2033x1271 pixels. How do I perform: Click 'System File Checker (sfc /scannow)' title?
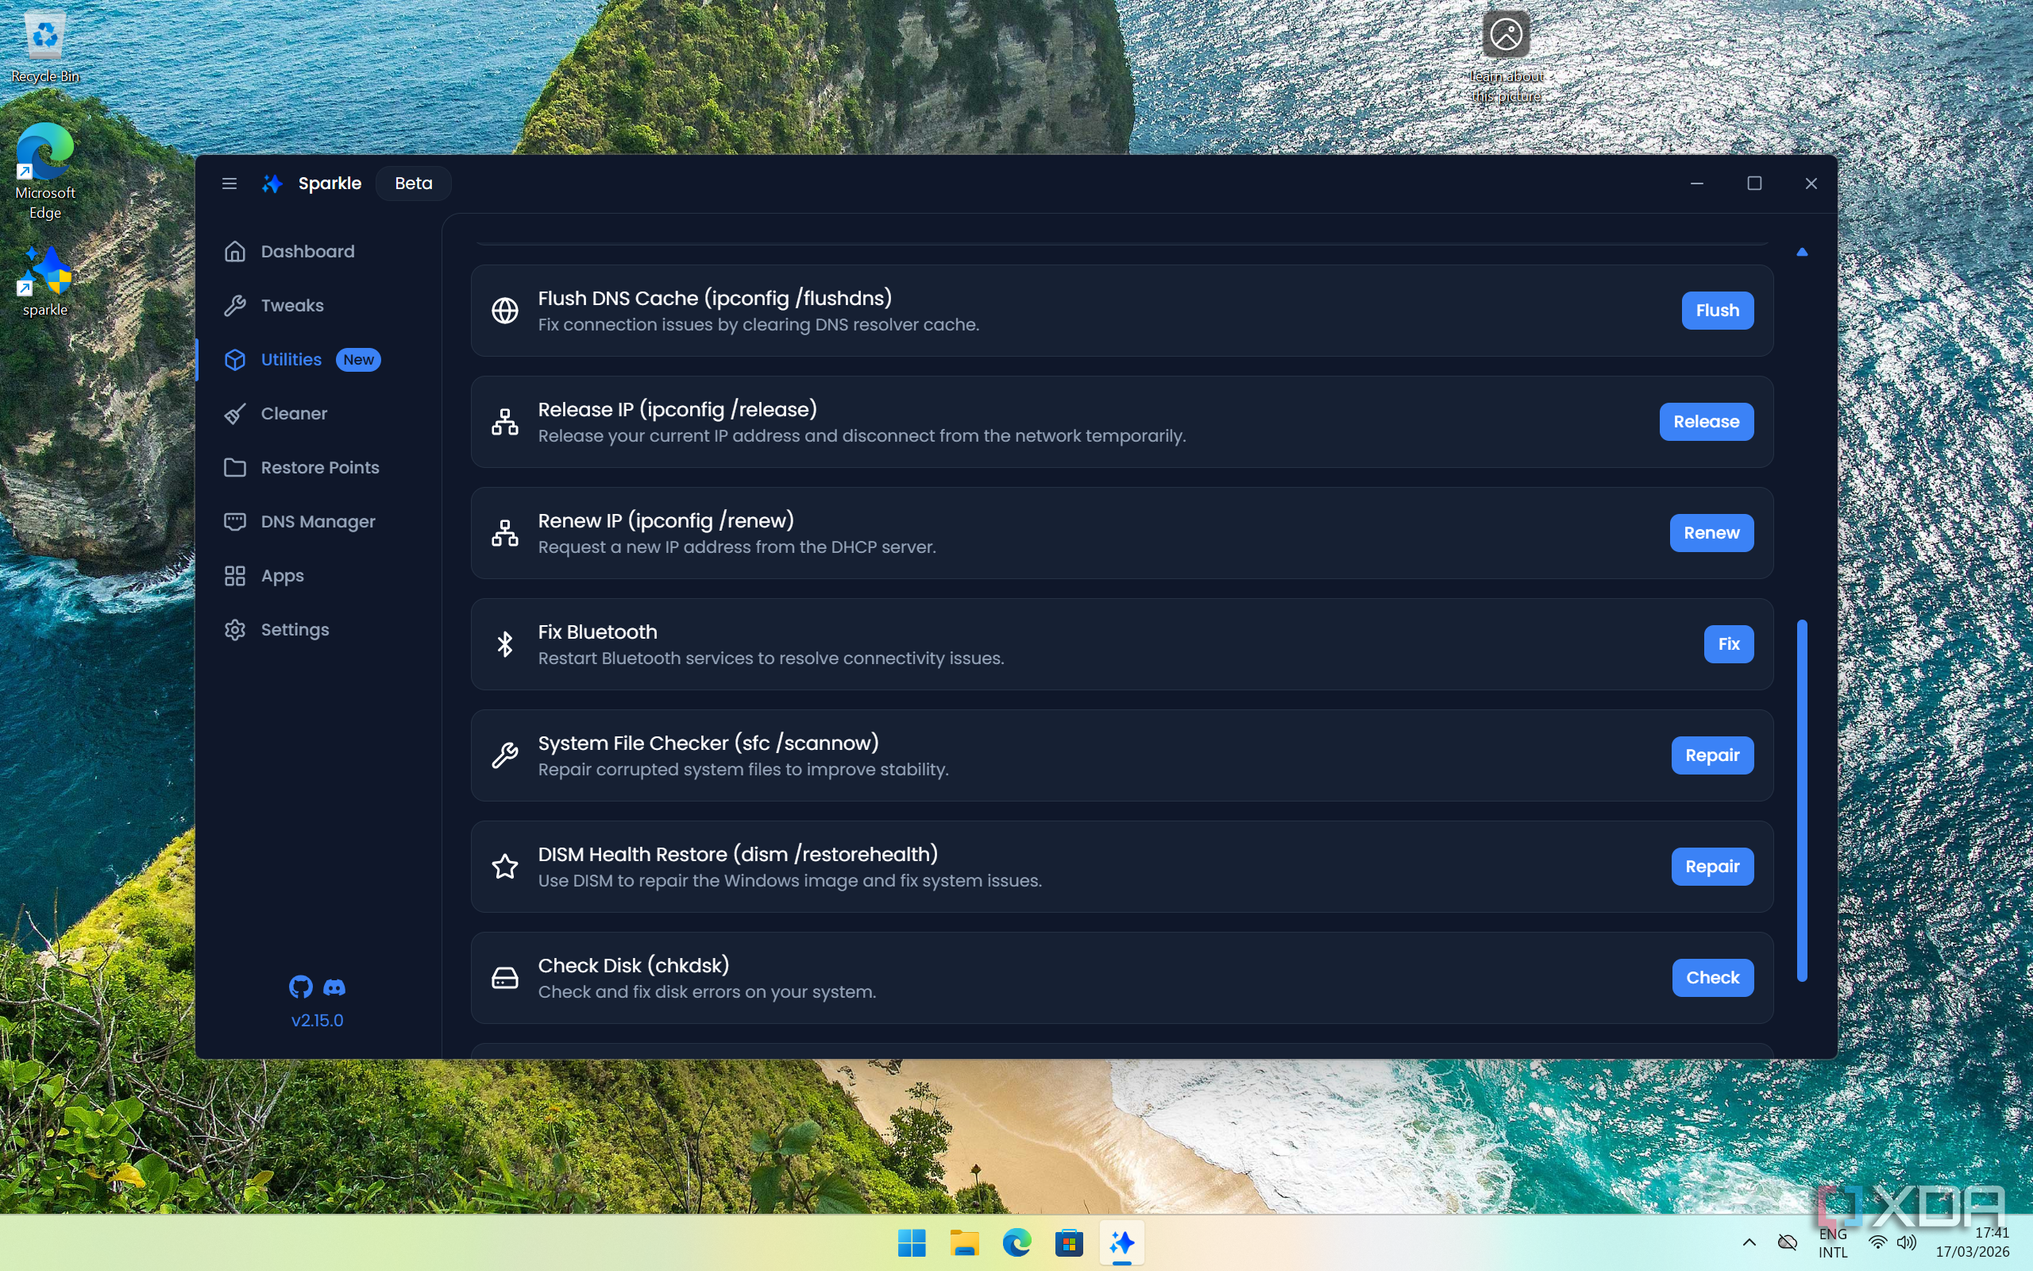(708, 743)
